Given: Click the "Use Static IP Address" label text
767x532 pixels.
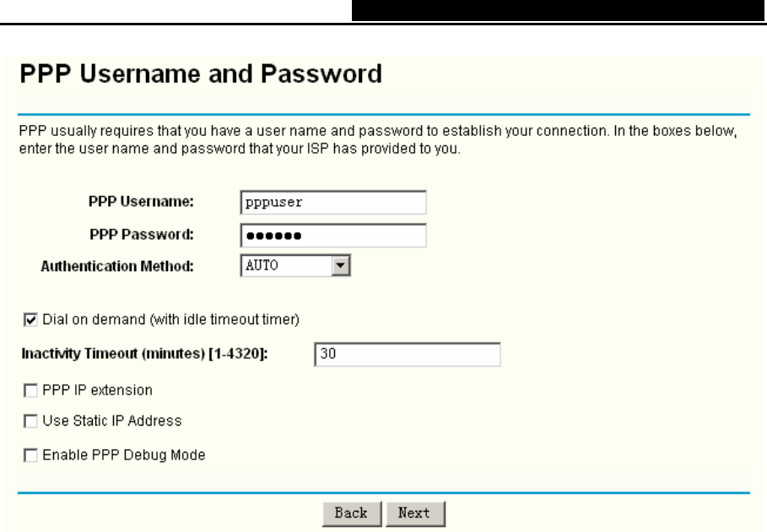Looking at the screenshot, I should pos(111,421).
